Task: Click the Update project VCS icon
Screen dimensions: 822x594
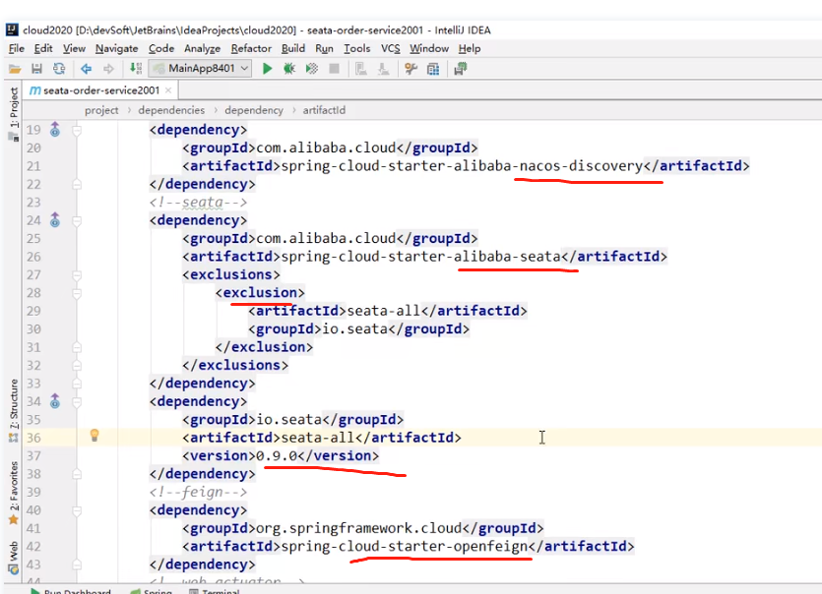Action: 361,69
